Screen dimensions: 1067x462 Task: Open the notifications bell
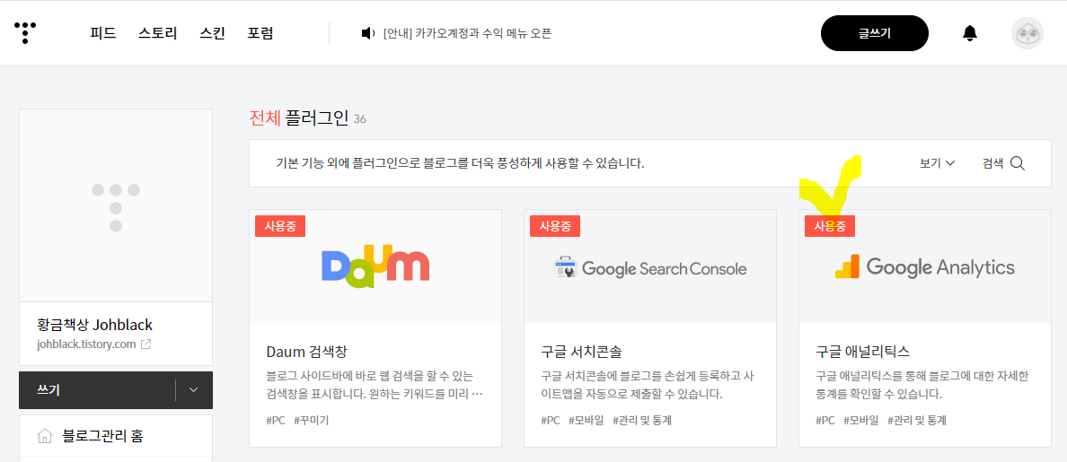(x=970, y=32)
